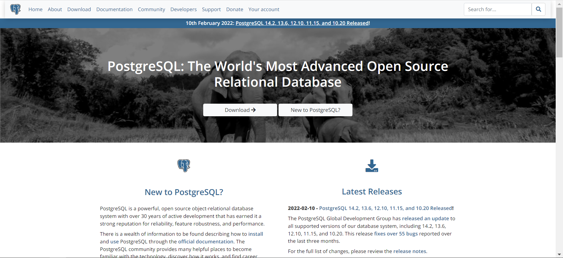Click the hero Download button with arrow
The image size is (563, 258).
click(x=240, y=110)
